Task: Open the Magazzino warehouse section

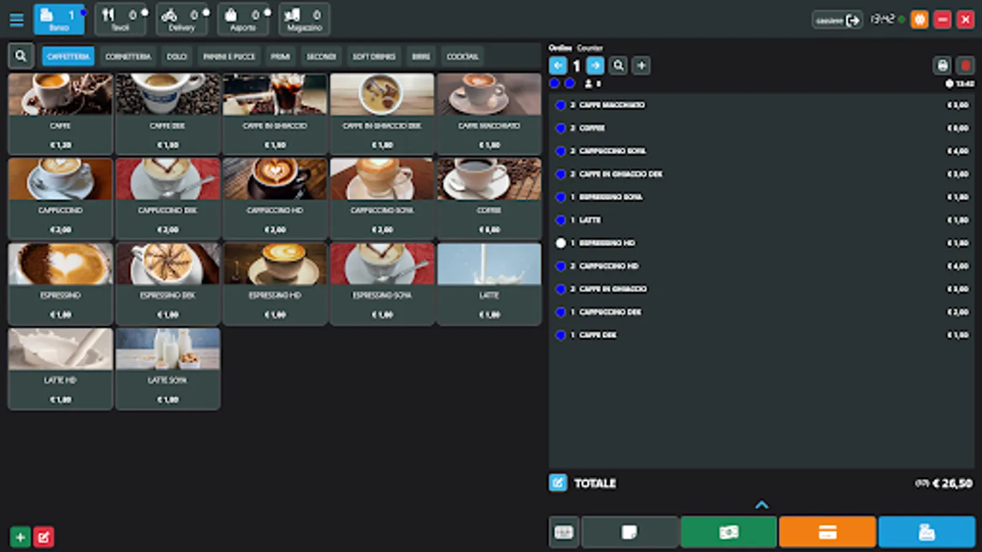Action: [304, 19]
